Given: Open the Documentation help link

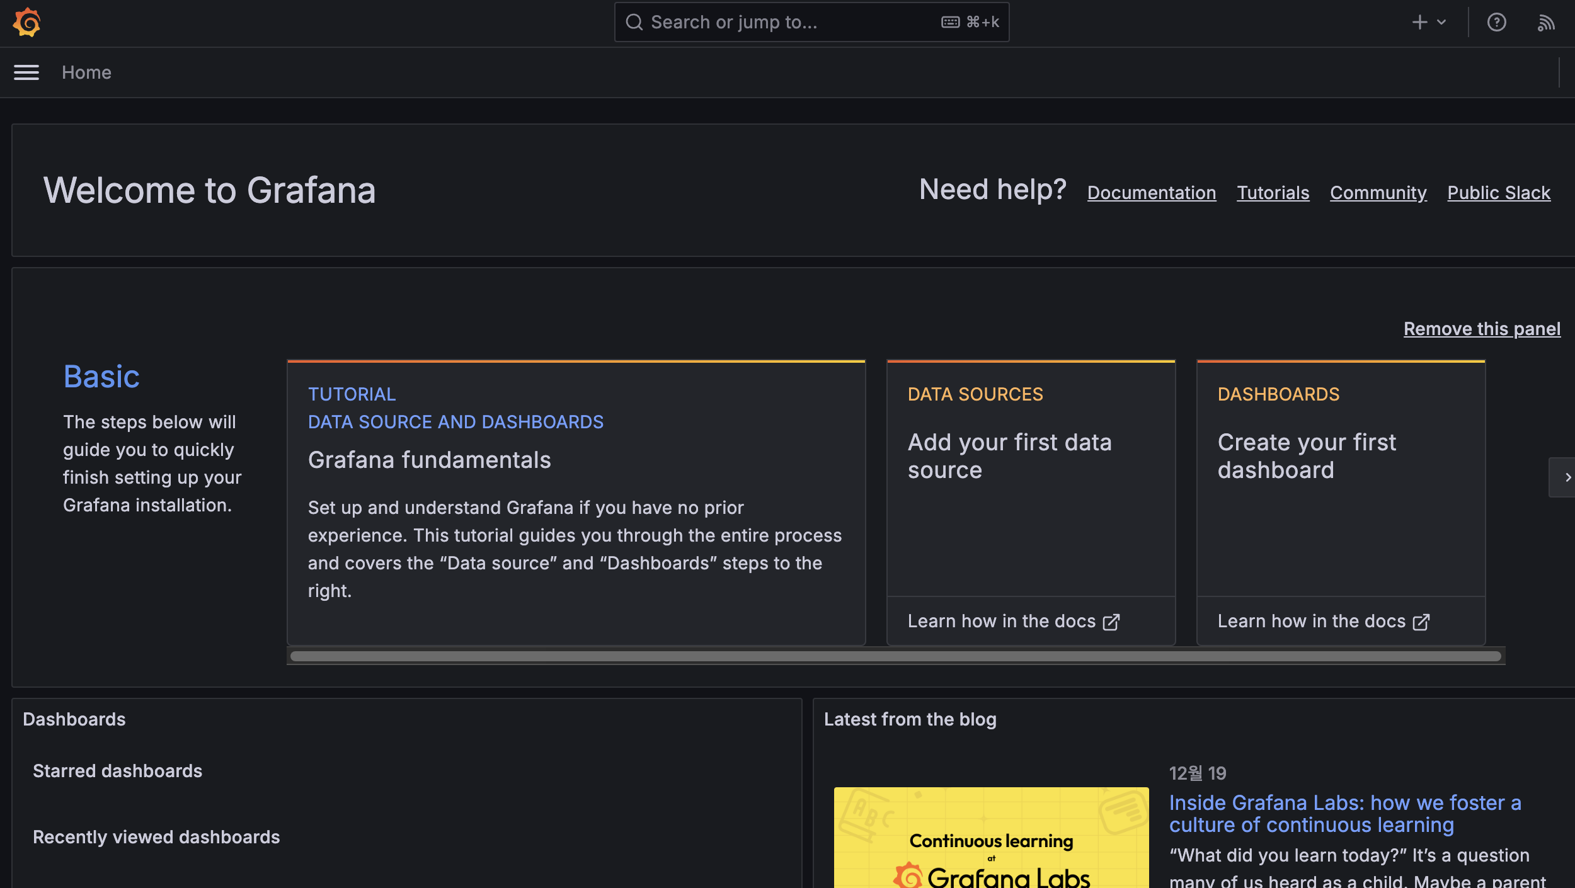Looking at the screenshot, I should tap(1151, 193).
